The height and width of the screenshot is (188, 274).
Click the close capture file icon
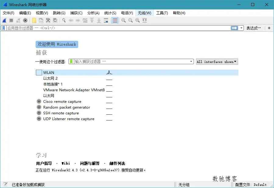click(x=48, y=20)
